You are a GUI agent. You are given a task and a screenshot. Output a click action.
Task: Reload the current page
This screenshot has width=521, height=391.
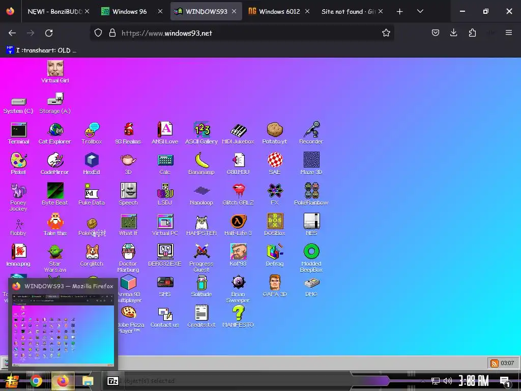click(x=49, y=33)
